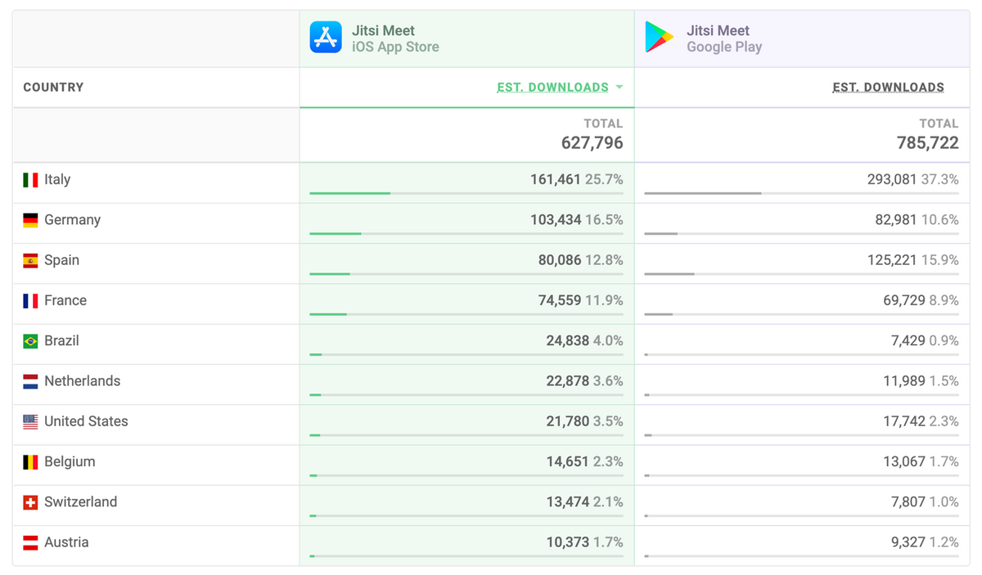Screen dimensions: 982x575
Task: Click the Germany flag icon
Action: click(30, 220)
